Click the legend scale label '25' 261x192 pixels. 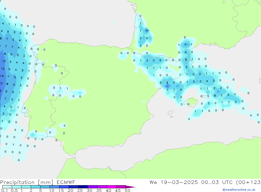click(x=80, y=190)
